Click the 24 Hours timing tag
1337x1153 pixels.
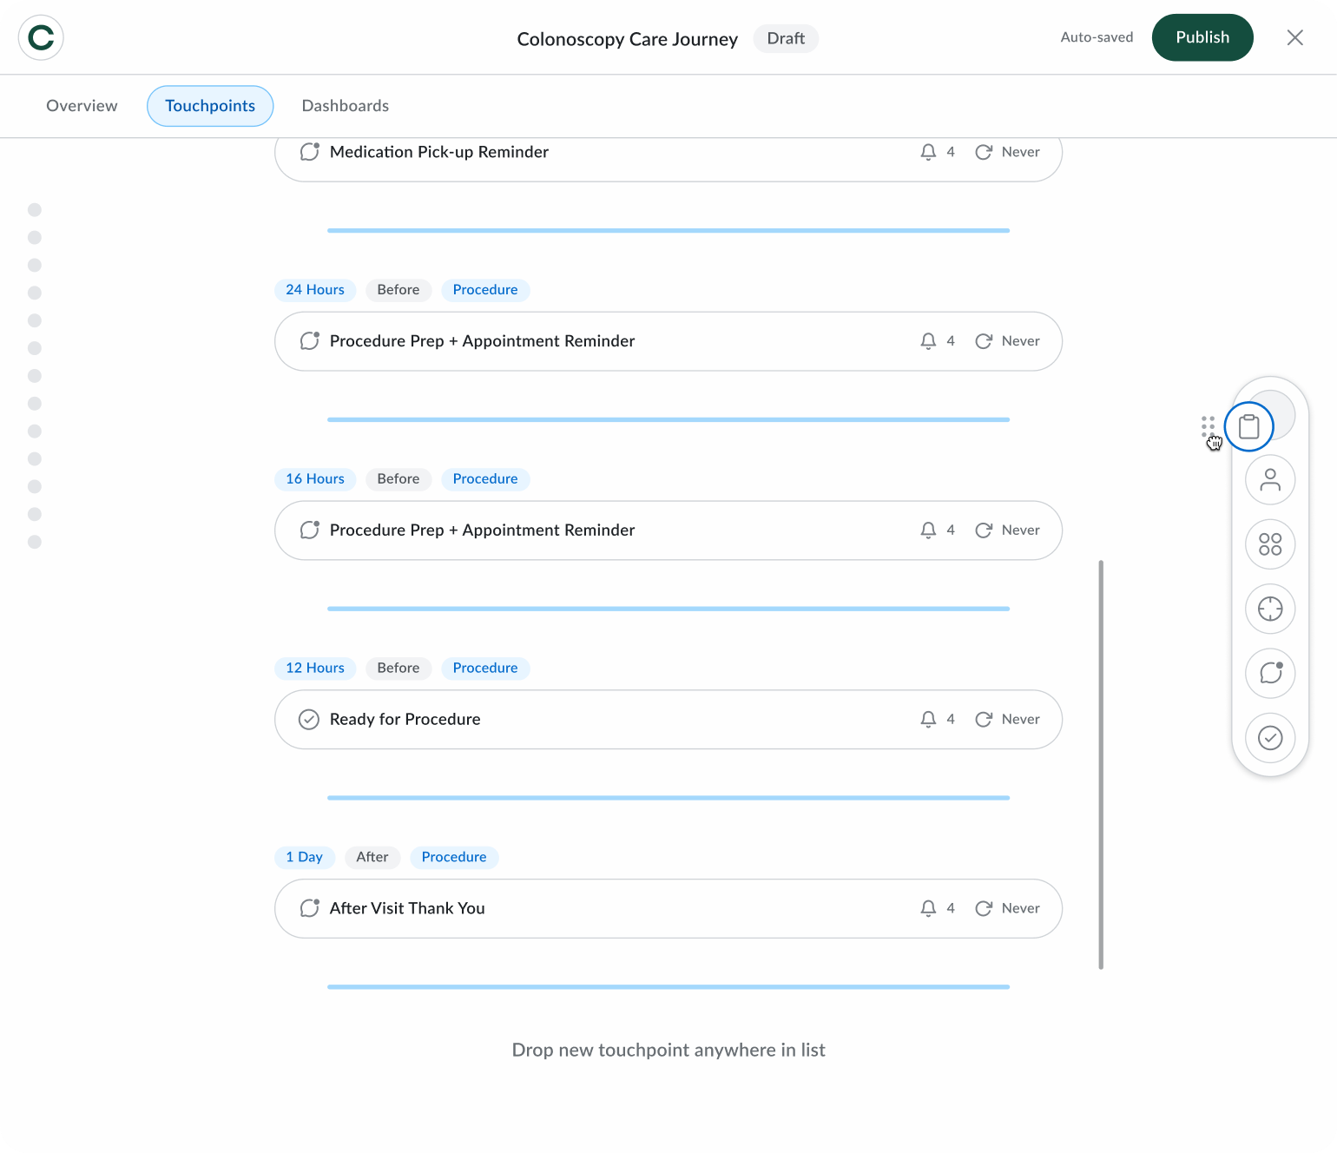[x=315, y=290]
